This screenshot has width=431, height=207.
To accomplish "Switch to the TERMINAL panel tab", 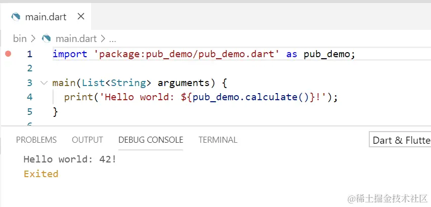I will point(218,140).
